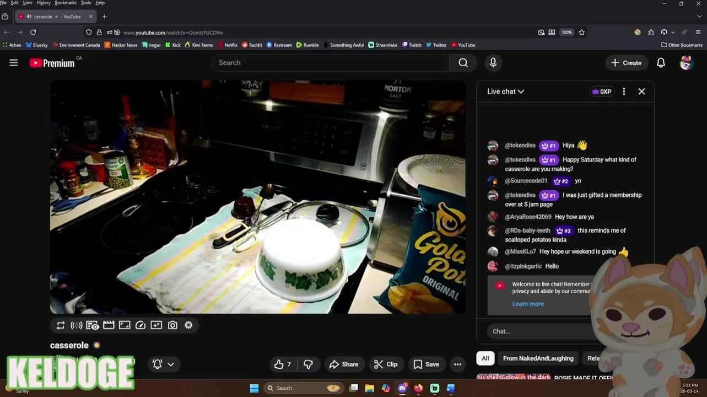This screenshot has height=397, width=707.
Task: Open the playback speed gauge control
Action: 141,325
